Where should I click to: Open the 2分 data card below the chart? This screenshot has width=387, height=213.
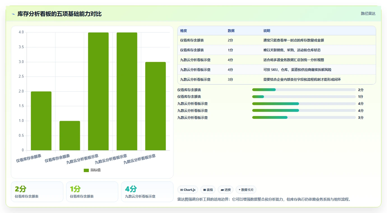(x=37, y=192)
